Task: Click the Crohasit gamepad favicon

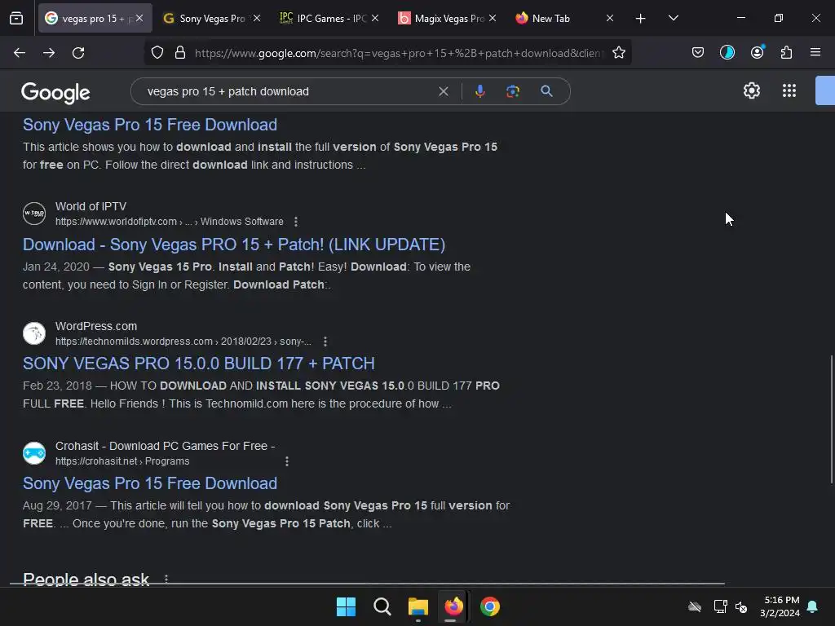Action: [34, 453]
